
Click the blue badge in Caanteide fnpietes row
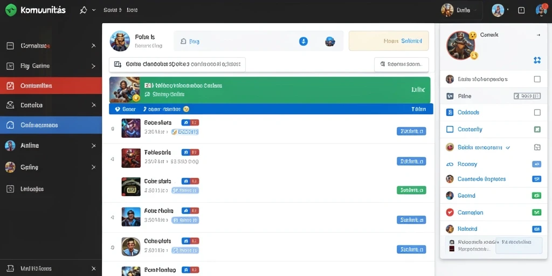[536, 179]
